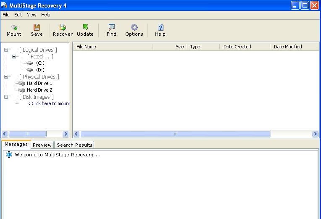This screenshot has height=219, width=321.
Task: Select the (C:) drive icon
Action: click(30, 63)
